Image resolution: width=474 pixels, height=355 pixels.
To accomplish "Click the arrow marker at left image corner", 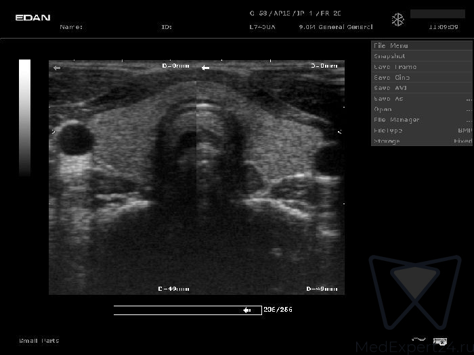I will (x=57, y=68).
